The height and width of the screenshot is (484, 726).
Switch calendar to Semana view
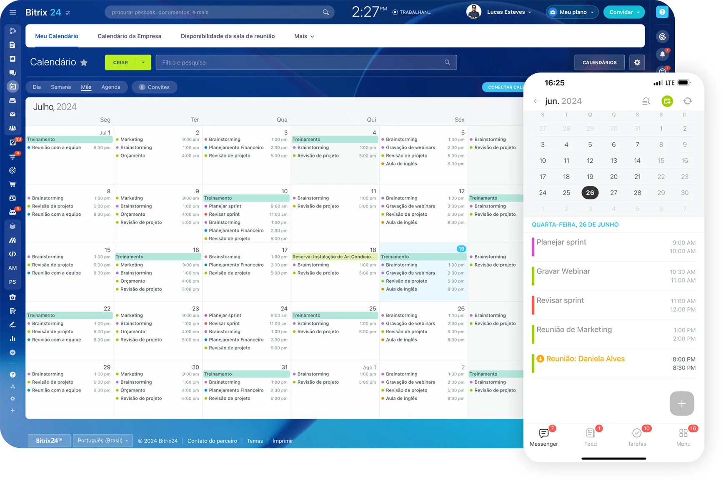tap(61, 87)
